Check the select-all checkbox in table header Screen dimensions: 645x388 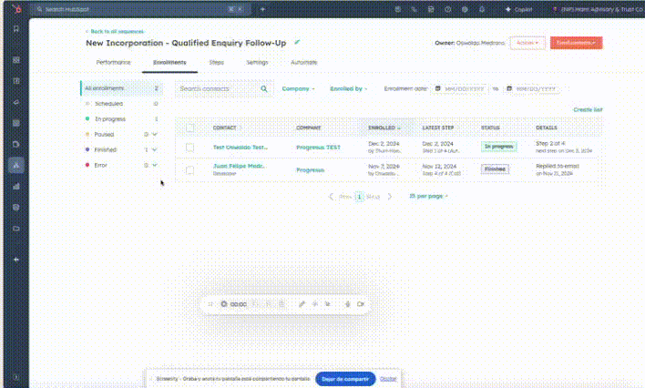pos(189,128)
